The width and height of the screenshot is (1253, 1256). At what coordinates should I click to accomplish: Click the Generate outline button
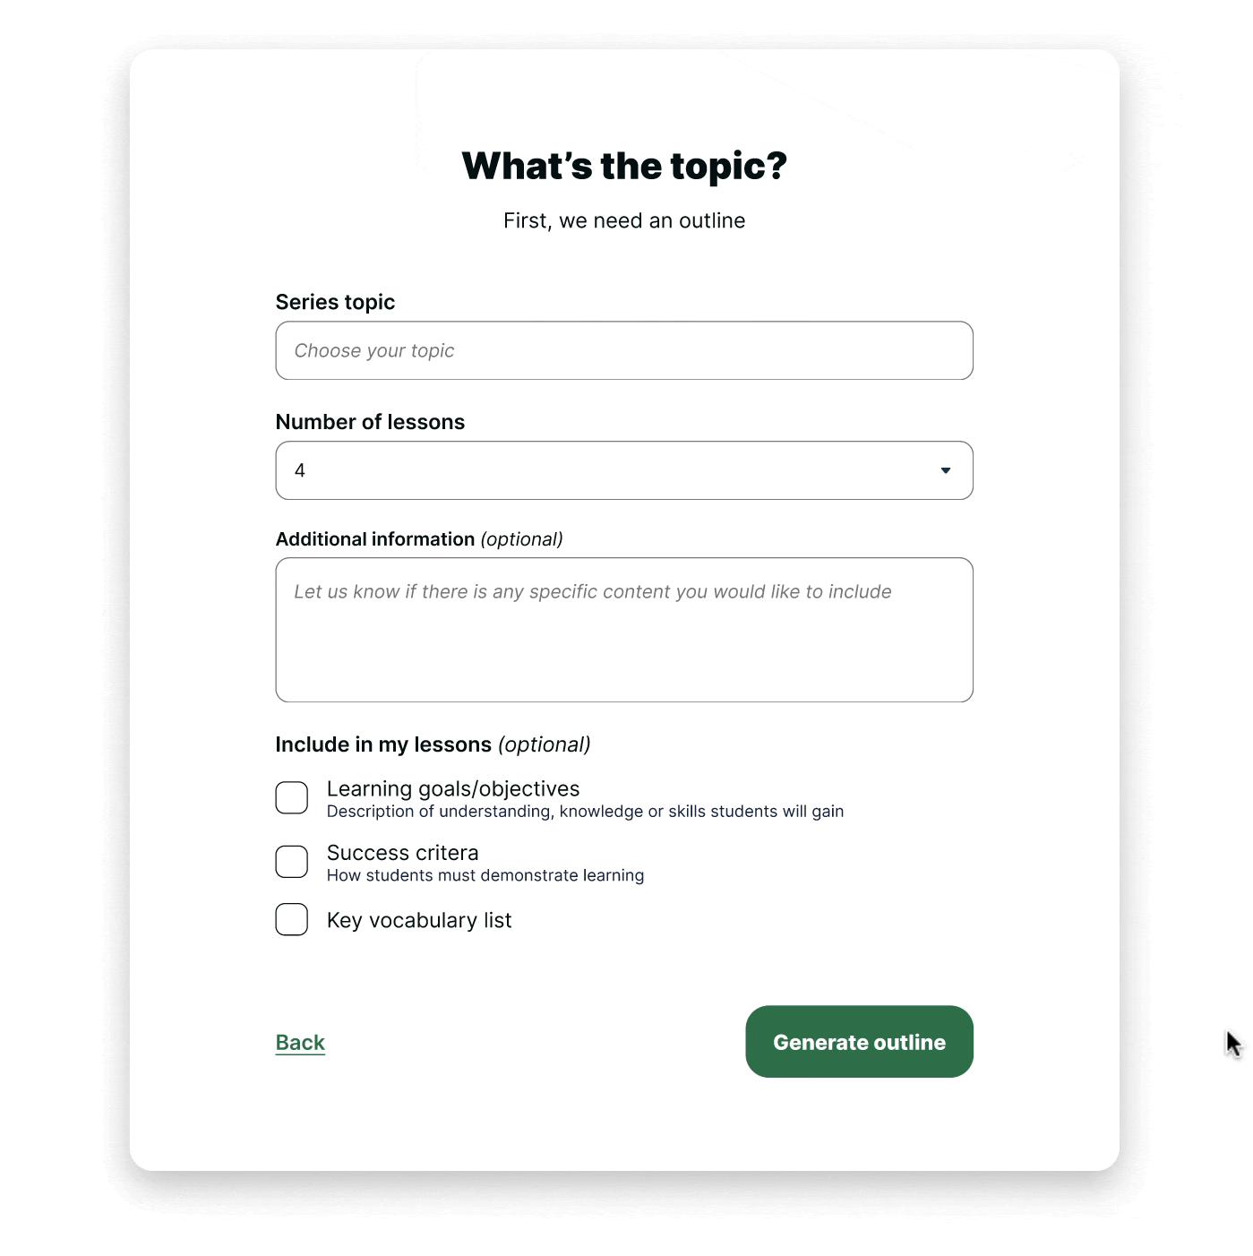[x=859, y=1042]
